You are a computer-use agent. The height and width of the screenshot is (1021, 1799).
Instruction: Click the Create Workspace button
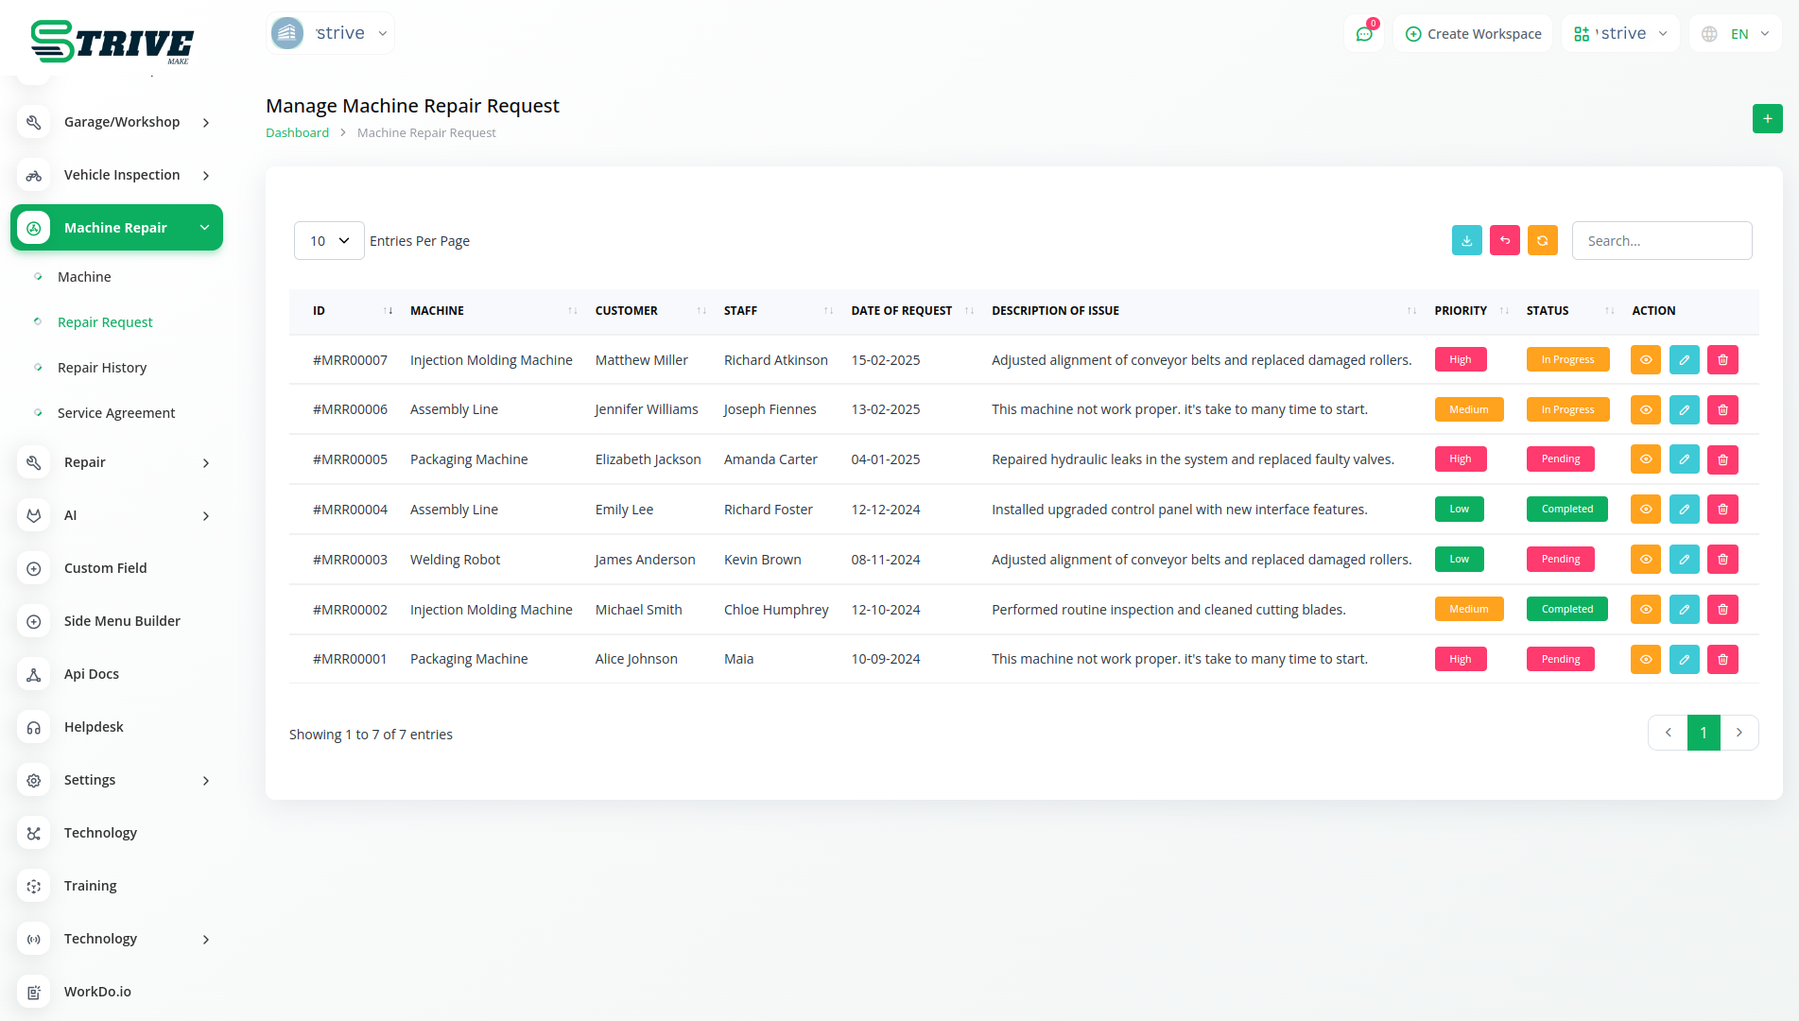pyautogui.click(x=1473, y=34)
